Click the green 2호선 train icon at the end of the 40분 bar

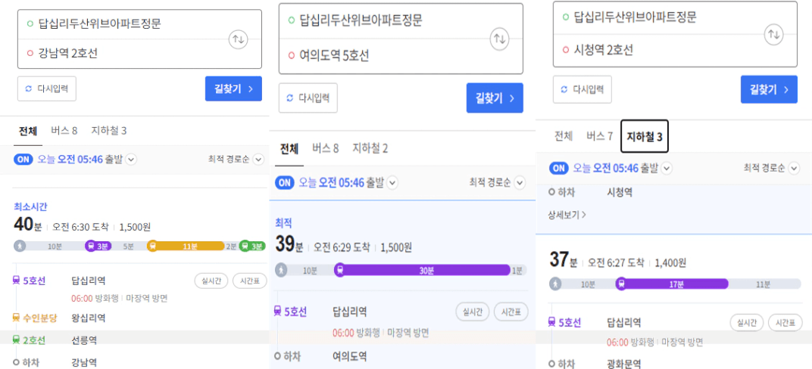[x=245, y=246]
